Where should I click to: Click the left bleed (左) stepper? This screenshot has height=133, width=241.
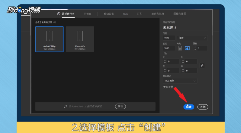pyautogui.click(x=165, y=71)
